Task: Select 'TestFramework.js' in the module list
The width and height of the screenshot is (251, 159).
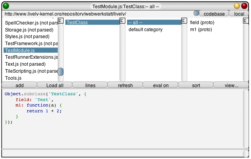Action: (x=30, y=44)
